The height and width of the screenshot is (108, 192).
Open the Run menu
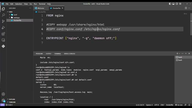tap(35, 4)
